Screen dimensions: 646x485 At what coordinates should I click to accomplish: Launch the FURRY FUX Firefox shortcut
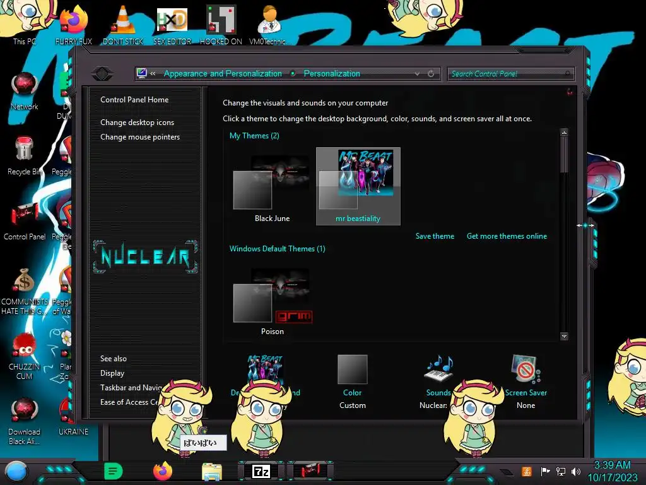point(73,25)
